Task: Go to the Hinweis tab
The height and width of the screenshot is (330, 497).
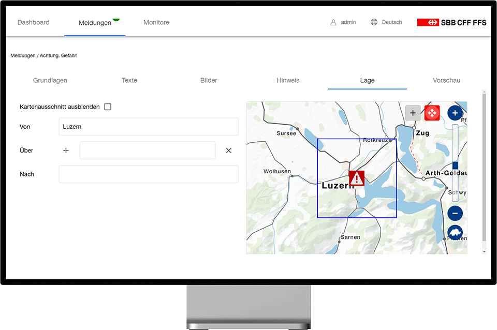Action: click(288, 80)
